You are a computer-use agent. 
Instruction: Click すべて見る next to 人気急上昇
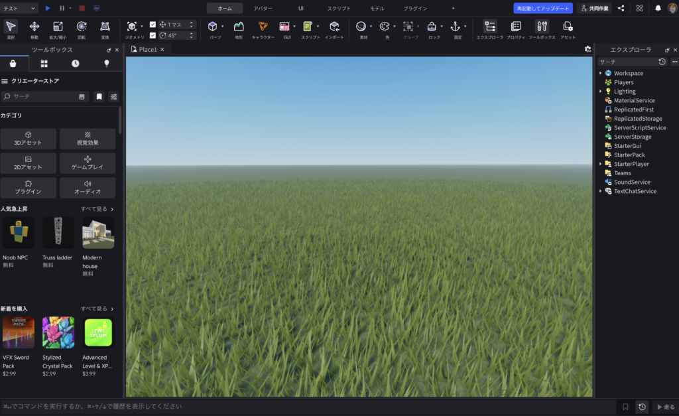click(97, 209)
